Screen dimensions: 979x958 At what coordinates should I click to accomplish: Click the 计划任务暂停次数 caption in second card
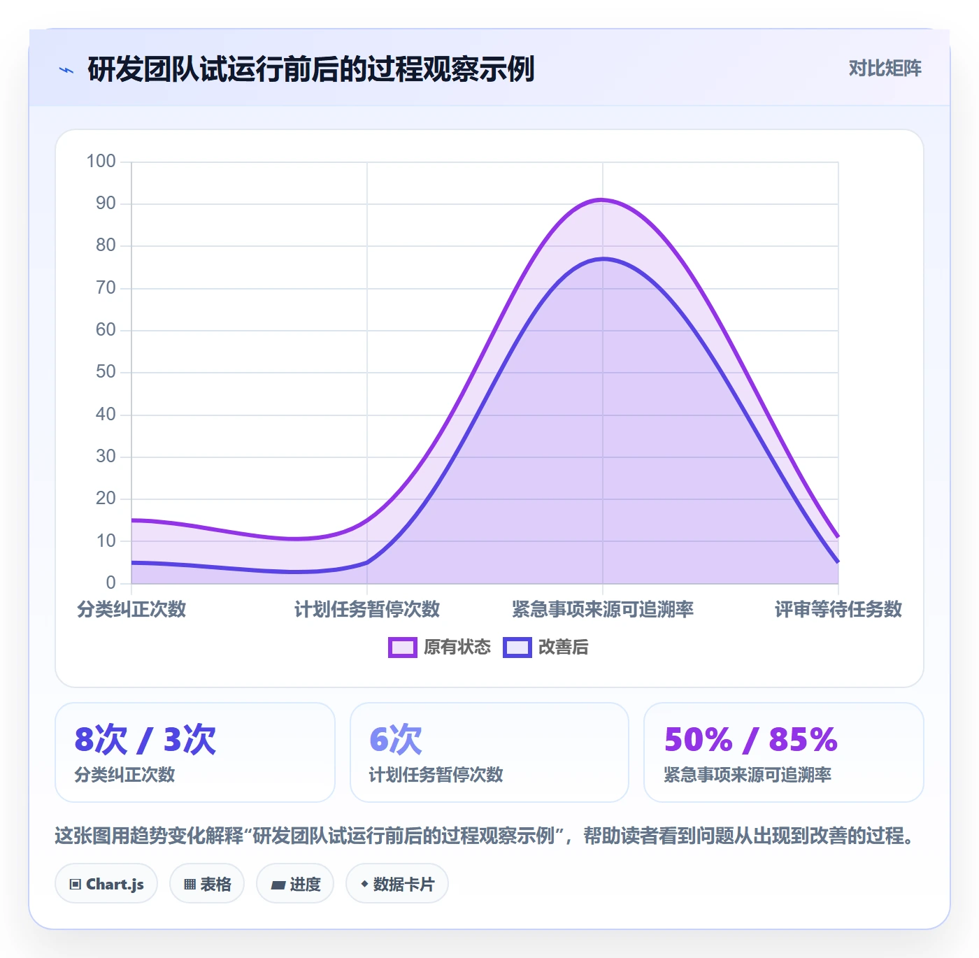coord(436,775)
